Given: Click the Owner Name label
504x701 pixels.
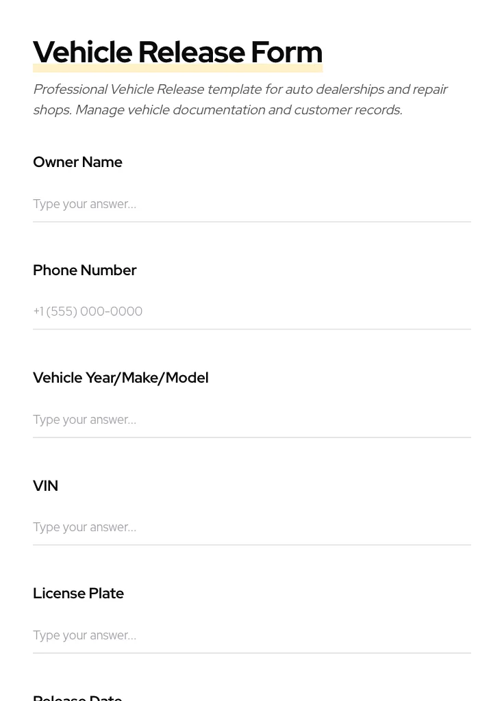Looking at the screenshot, I should 77,162.
